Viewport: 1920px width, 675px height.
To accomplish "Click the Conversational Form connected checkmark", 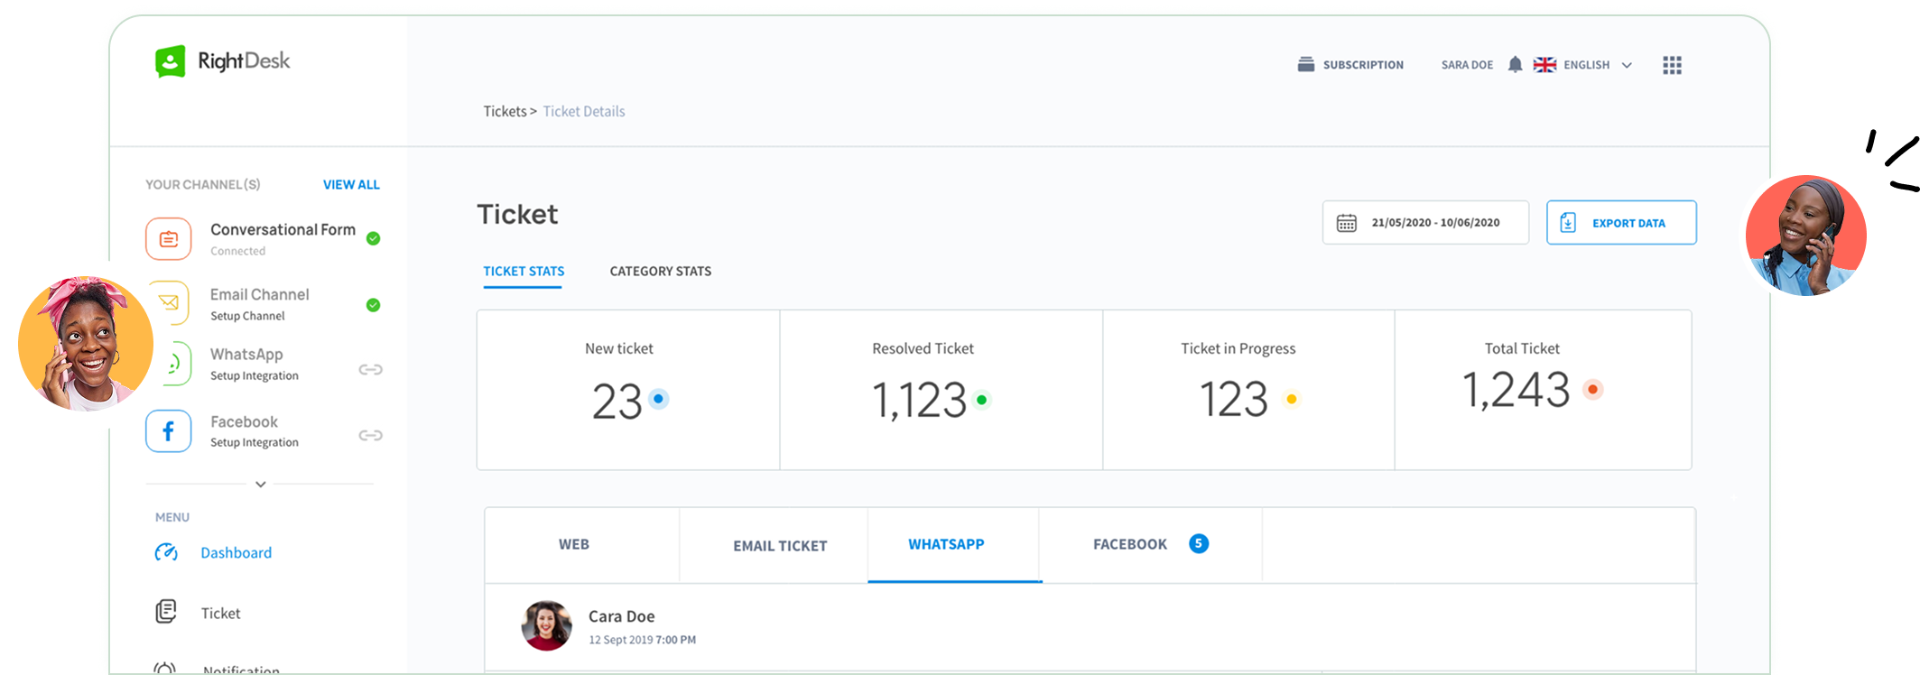I will tap(373, 238).
